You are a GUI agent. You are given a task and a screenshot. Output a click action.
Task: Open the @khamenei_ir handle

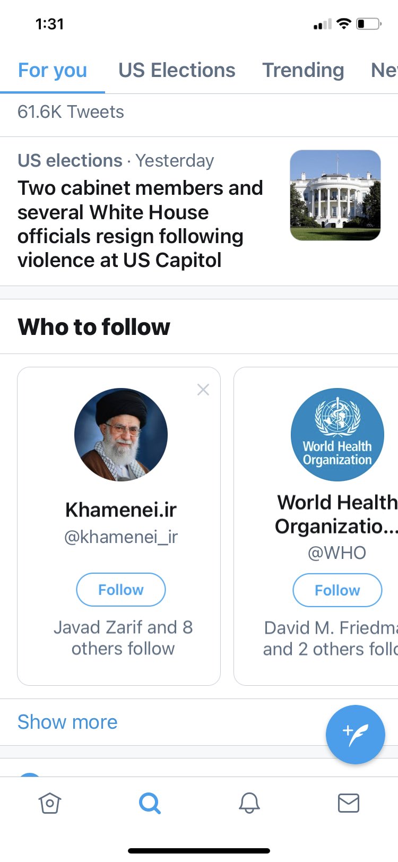(121, 537)
